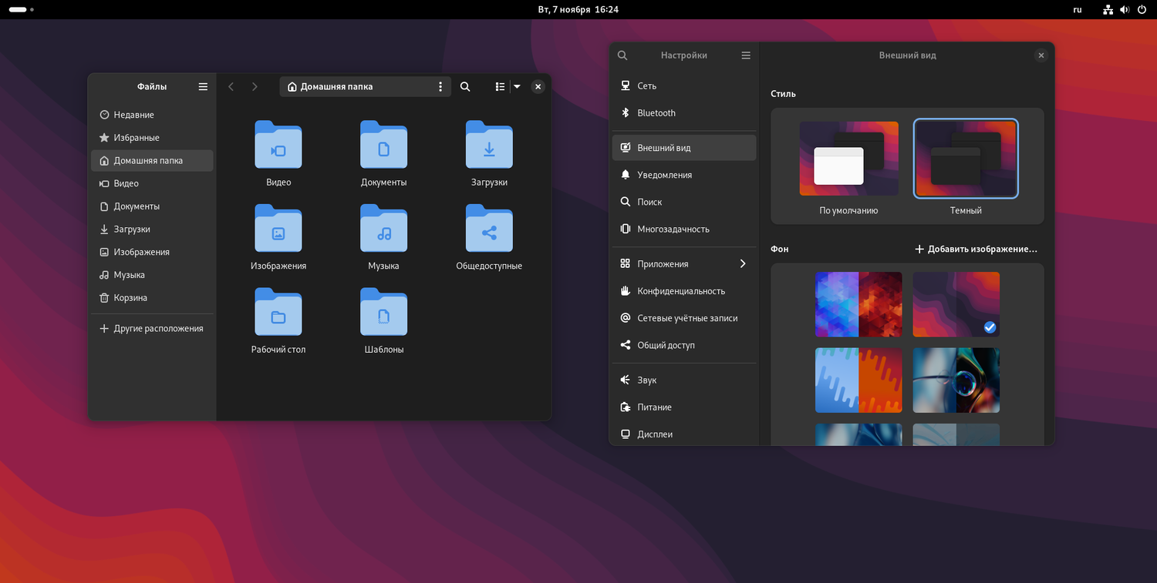Toggle list view in Files toolbar

coord(500,87)
